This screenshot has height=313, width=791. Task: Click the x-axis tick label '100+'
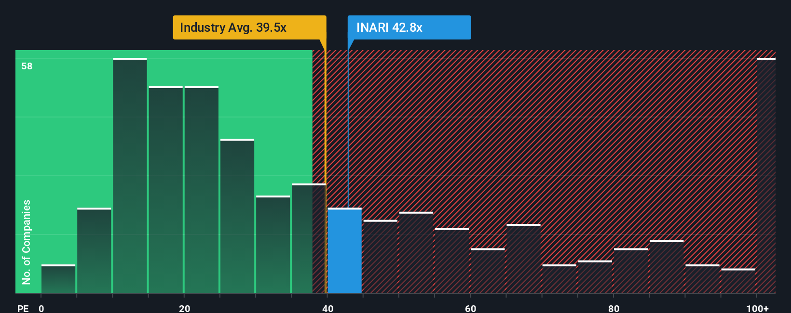[x=757, y=308]
